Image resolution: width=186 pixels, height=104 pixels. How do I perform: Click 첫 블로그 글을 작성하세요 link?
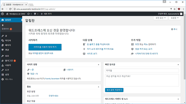click(98, 44)
